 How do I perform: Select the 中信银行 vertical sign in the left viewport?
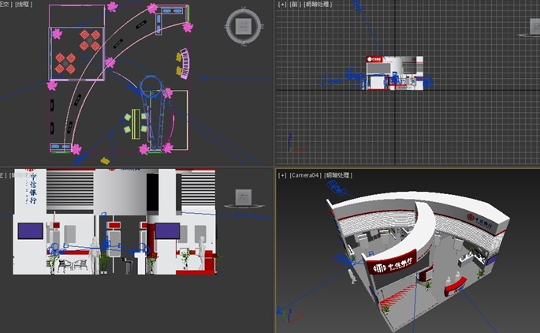33,188
